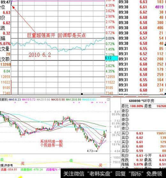Click the 巨量超强高开 annotation text
166x178 pixels.
(x=41, y=35)
